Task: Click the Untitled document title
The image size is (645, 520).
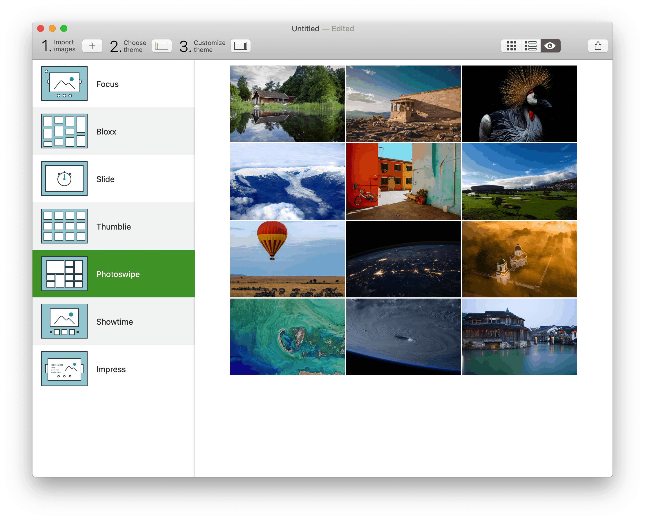Action: (x=305, y=29)
